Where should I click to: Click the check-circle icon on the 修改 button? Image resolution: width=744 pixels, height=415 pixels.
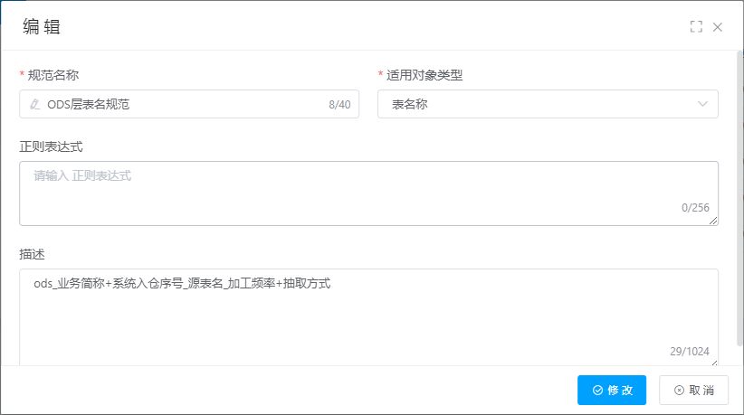pyautogui.click(x=597, y=391)
